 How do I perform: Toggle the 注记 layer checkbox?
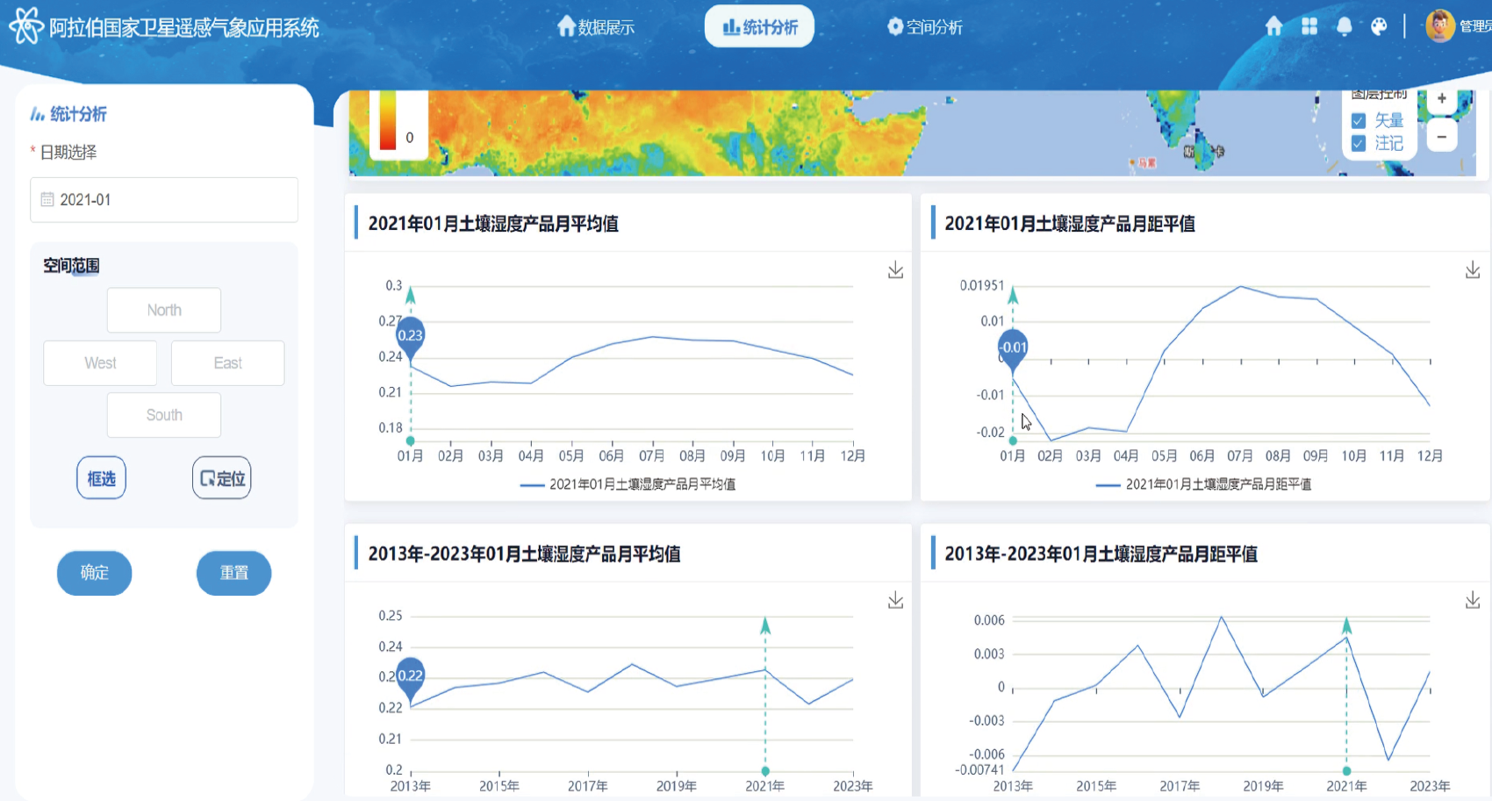[1359, 143]
